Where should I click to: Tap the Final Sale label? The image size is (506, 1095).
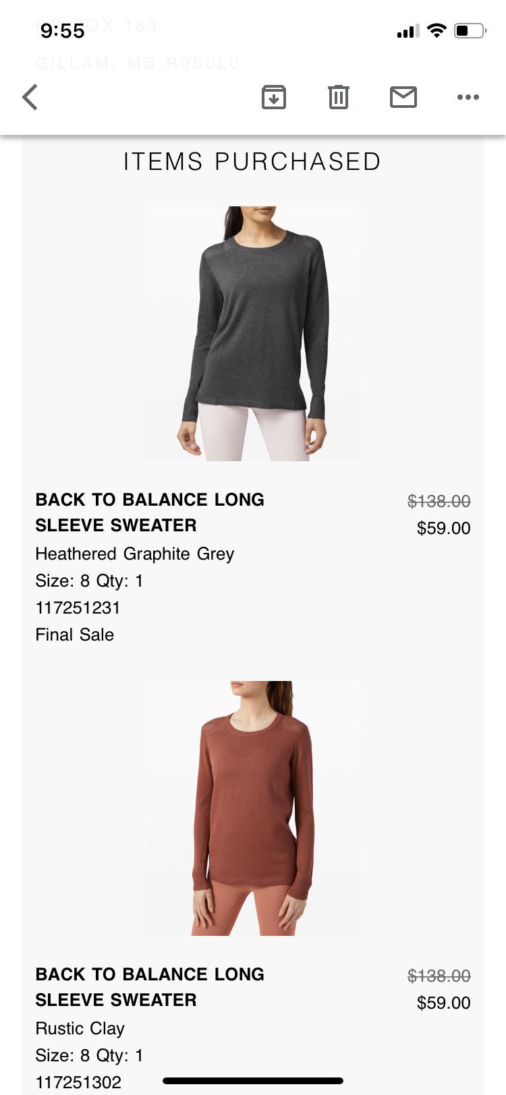pyautogui.click(x=75, y=634)
